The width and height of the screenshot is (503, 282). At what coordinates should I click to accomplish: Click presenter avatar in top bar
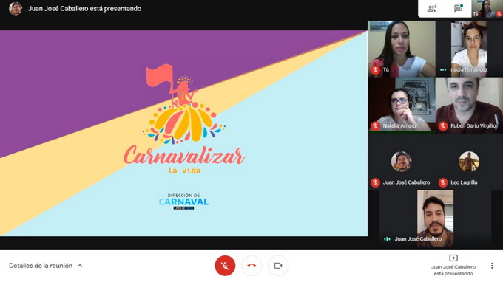point(16,9)
